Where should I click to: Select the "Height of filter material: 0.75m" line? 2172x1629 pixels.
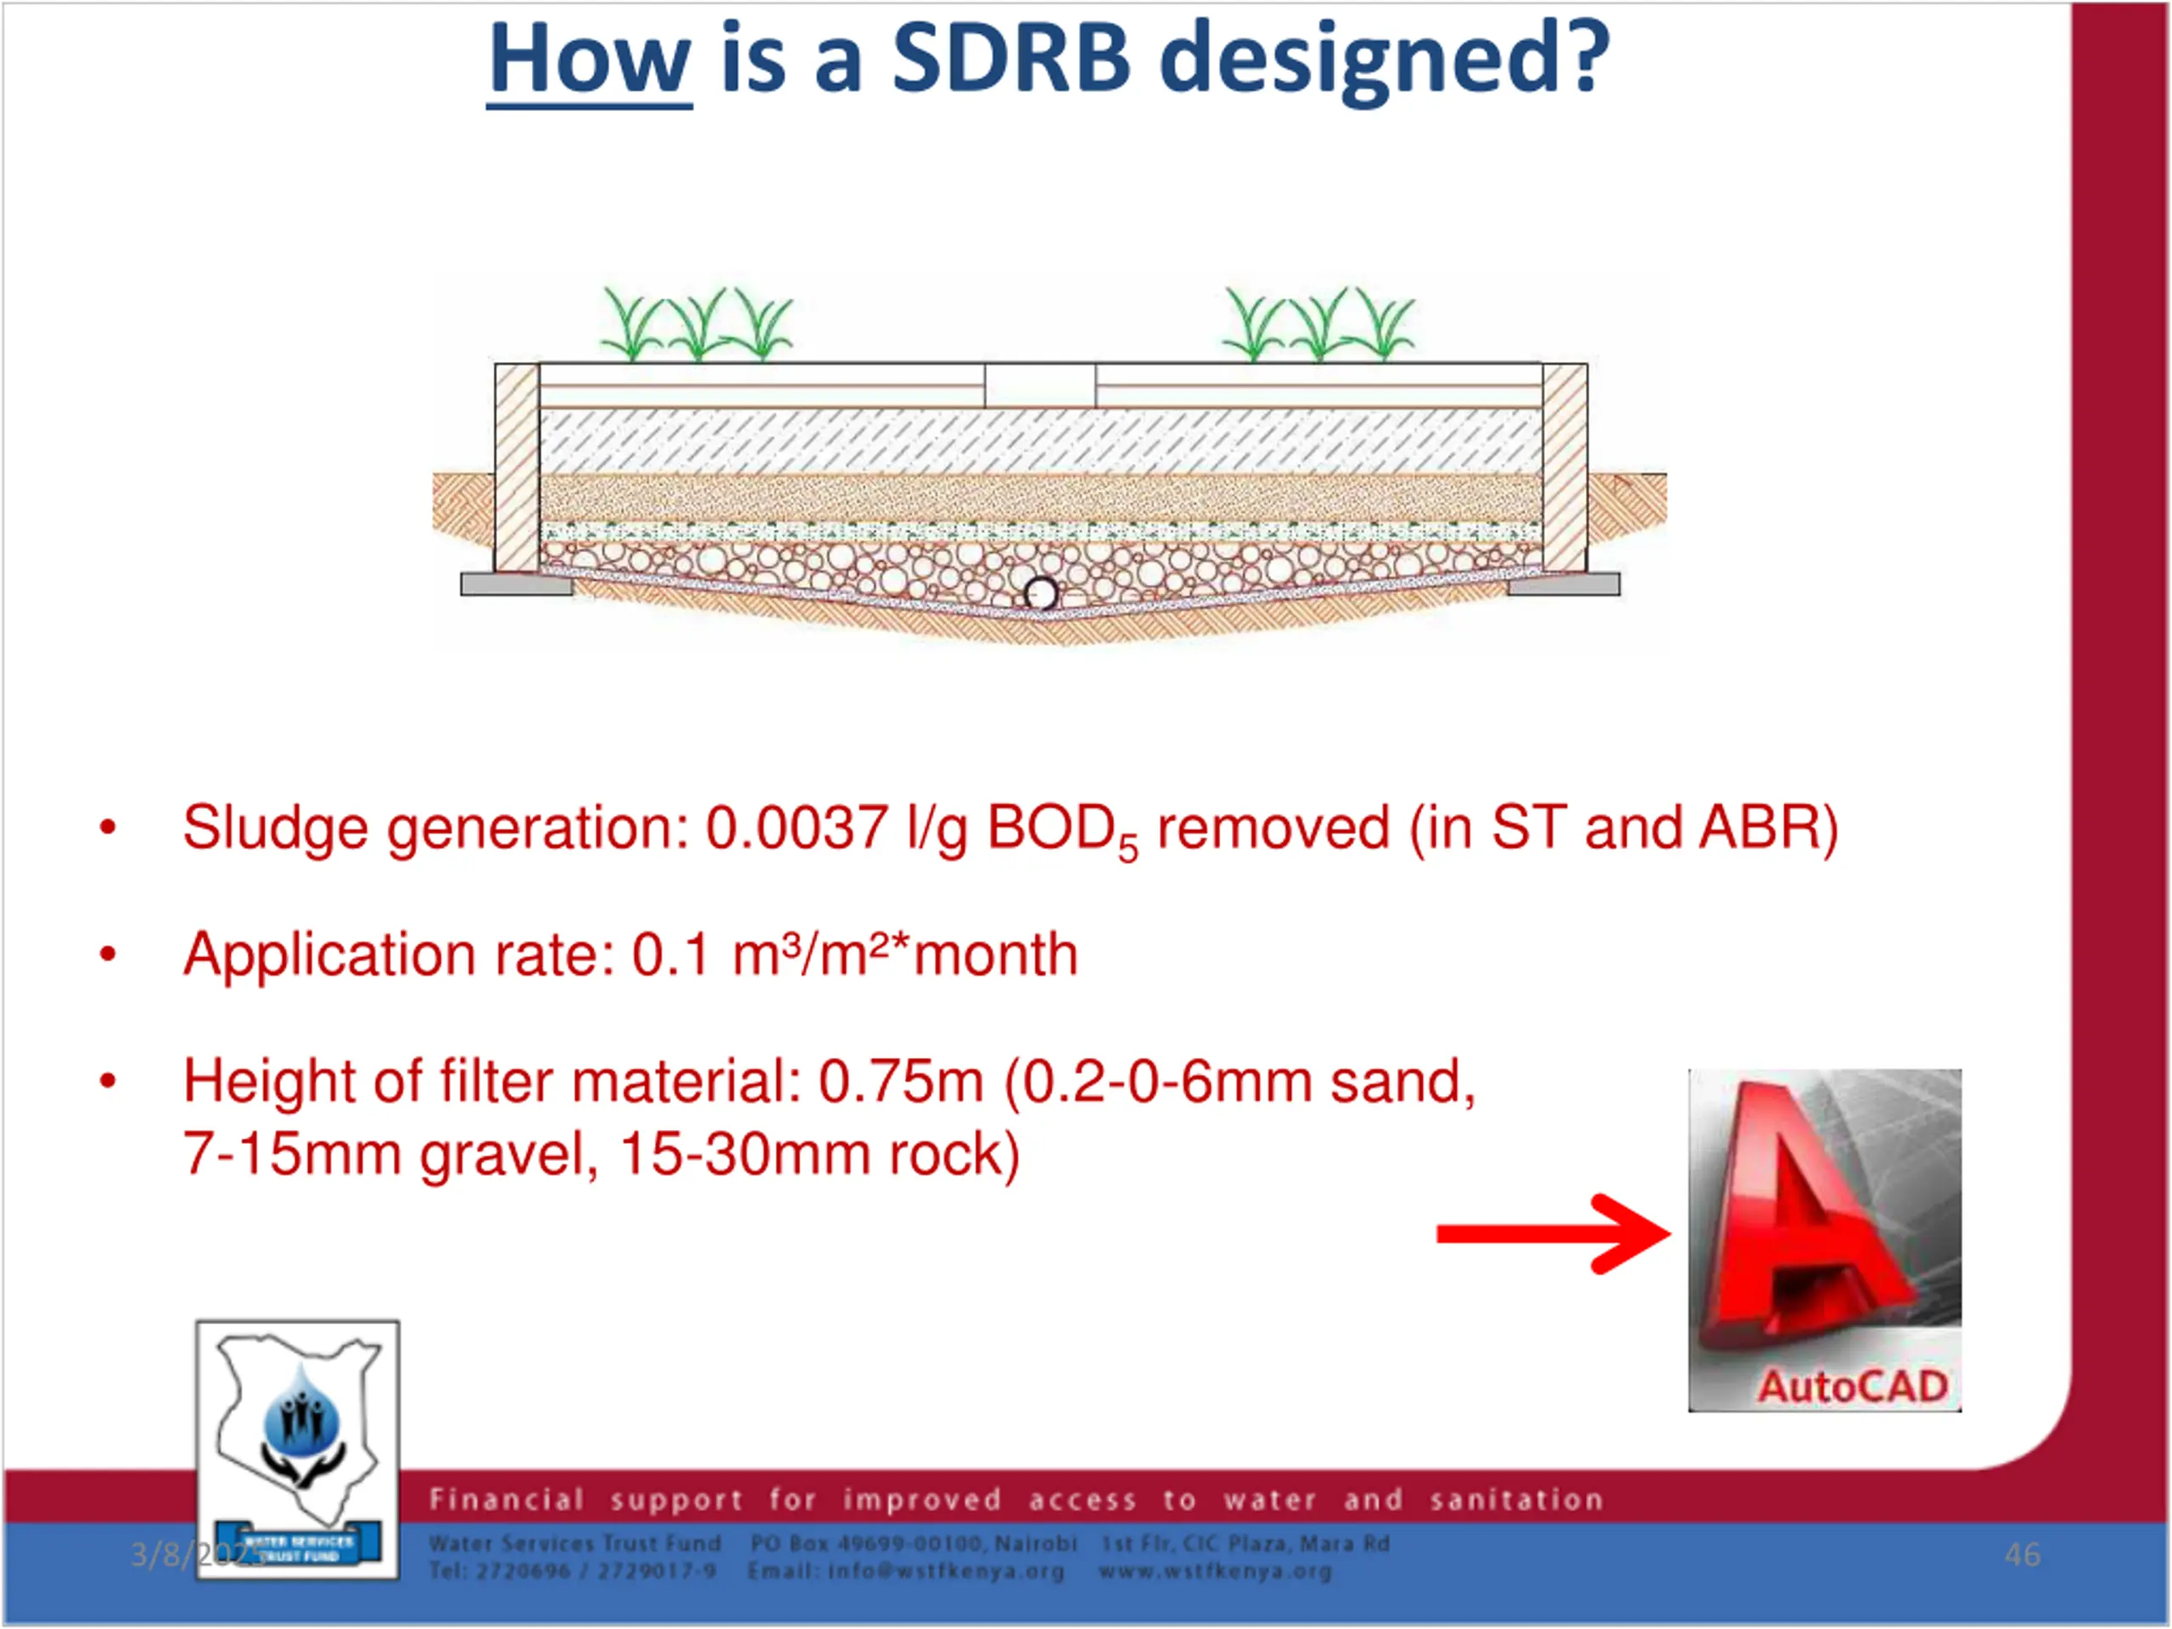[830, 1081]
